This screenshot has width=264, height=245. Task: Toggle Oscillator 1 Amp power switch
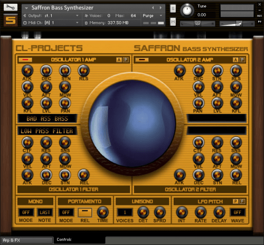pyautogui.click(x=25, y=60)
